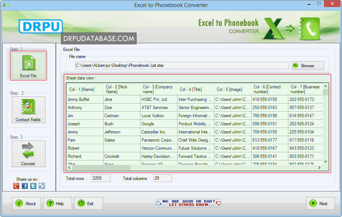342x217 pixels.
Task: Select the Col - 4 [Title] header
Action: [196, 89]
